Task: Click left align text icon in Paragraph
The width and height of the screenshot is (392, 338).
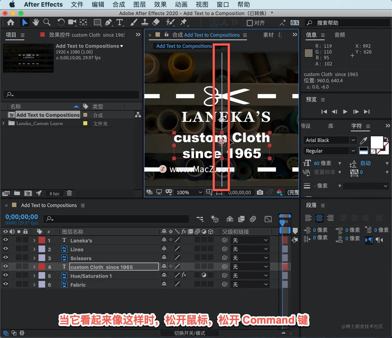Action: pos(308,218)
